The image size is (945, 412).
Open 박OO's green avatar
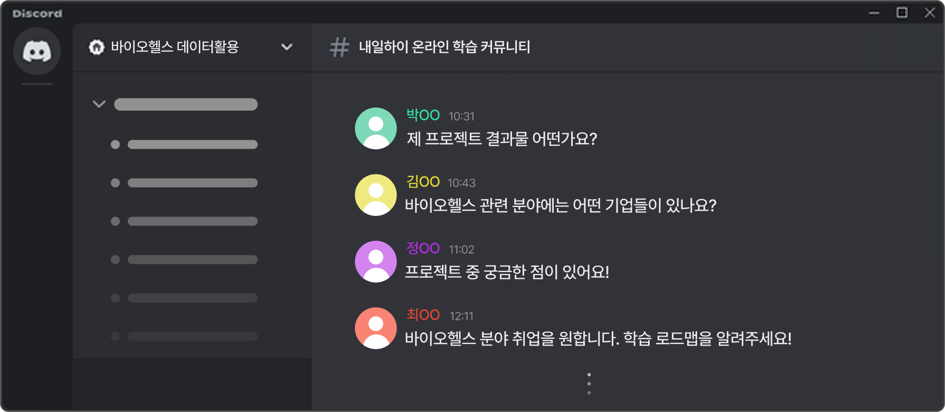(x=375, y=129)
